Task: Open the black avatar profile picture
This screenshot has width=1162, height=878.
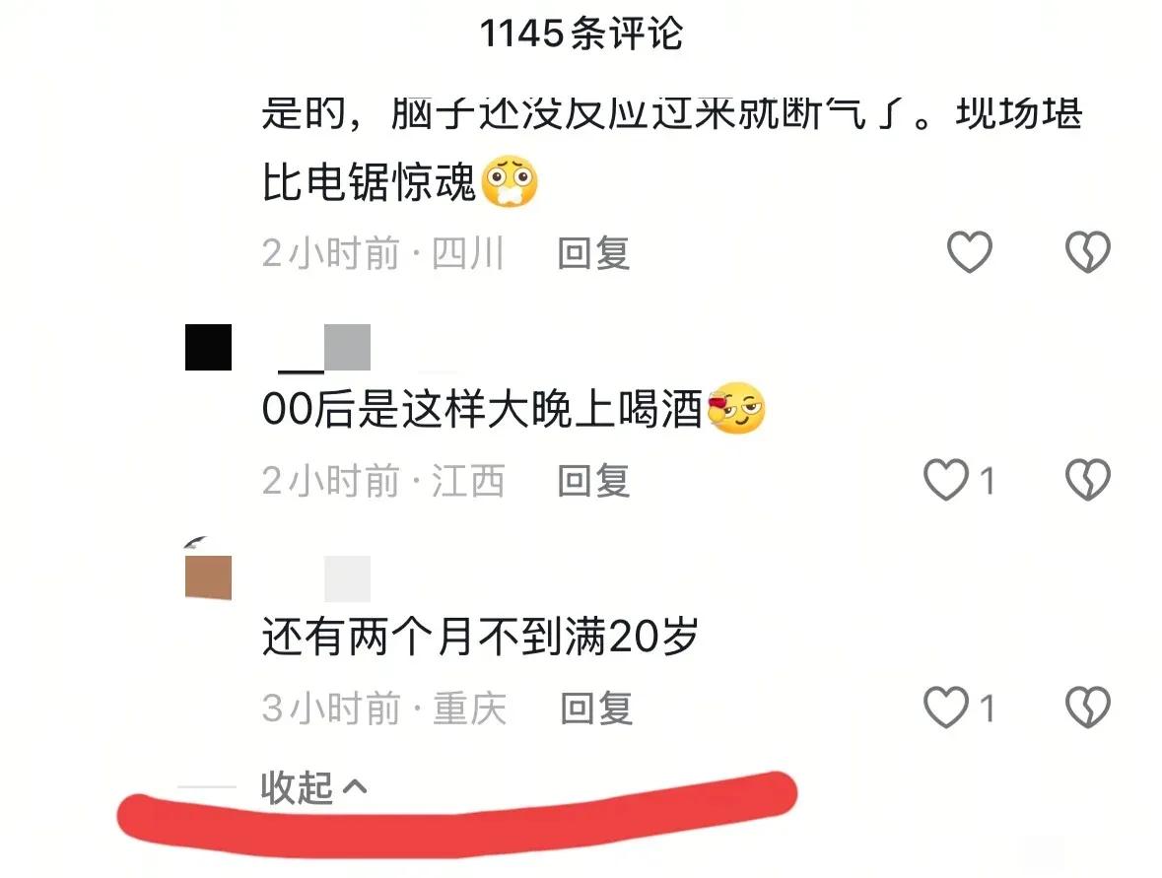Action: (x=208, y=347)
